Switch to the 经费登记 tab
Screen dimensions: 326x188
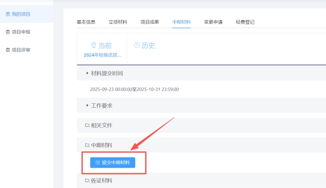(x=245, y=22)
